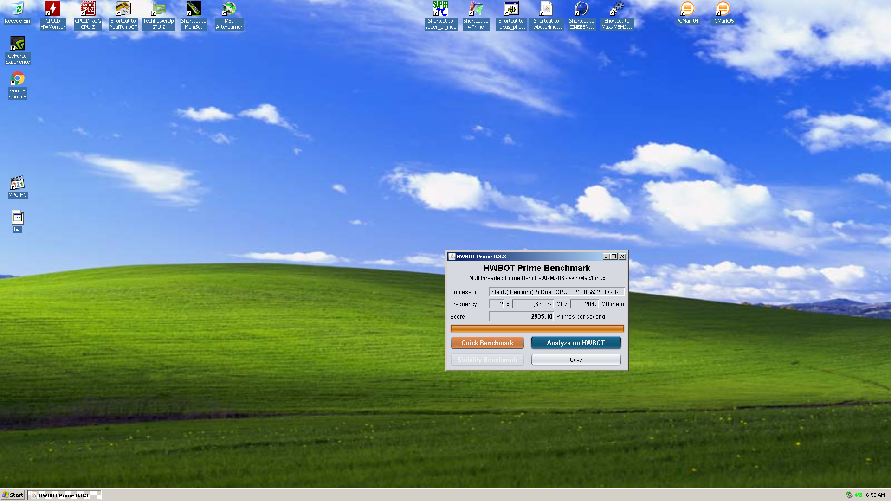Click Analyze on HWBOT button

click(575, 343)
